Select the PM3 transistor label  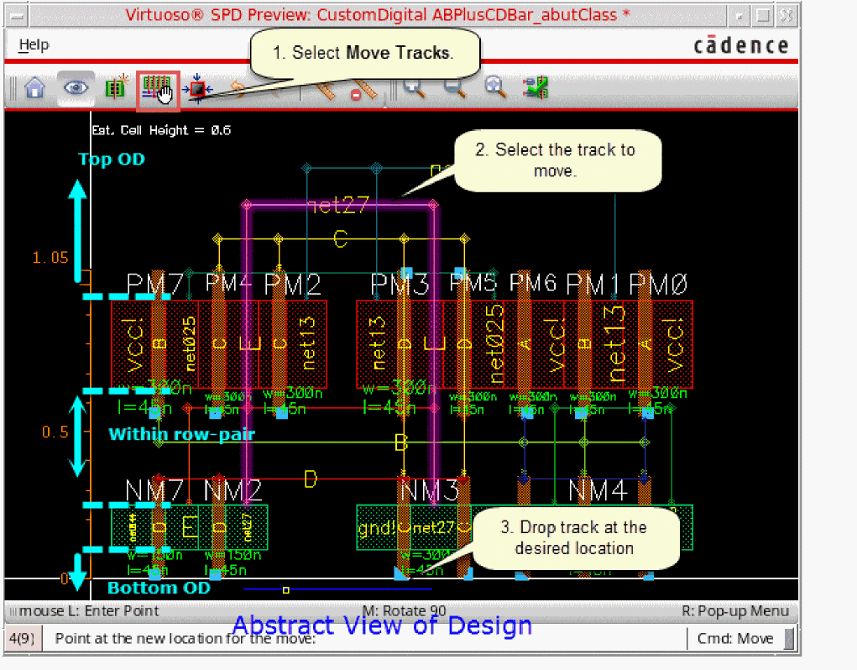pos(400,284)
